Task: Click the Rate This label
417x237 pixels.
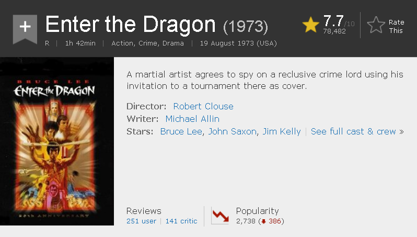Action: 396,26
